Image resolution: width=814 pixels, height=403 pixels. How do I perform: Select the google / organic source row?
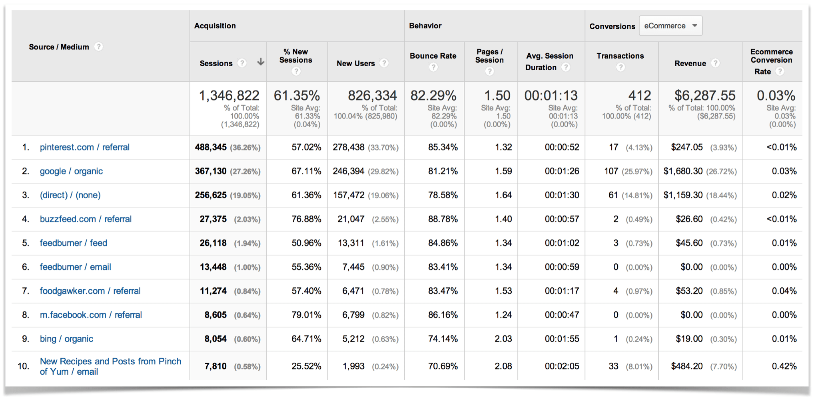71,171
